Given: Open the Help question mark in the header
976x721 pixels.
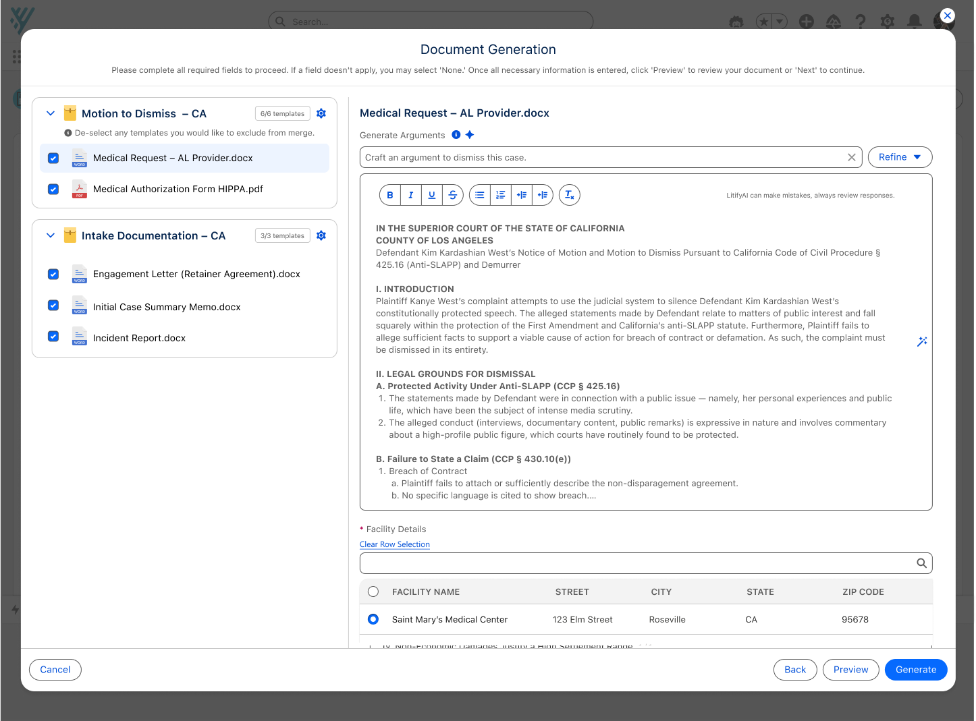Looking at the screenshot, I should (x=861, y=22).
